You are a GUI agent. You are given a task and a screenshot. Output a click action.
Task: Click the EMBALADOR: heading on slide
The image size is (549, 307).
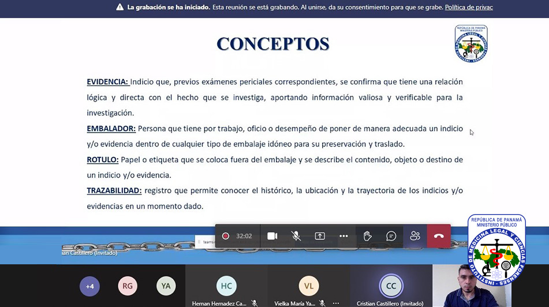[x=111, y=129]
